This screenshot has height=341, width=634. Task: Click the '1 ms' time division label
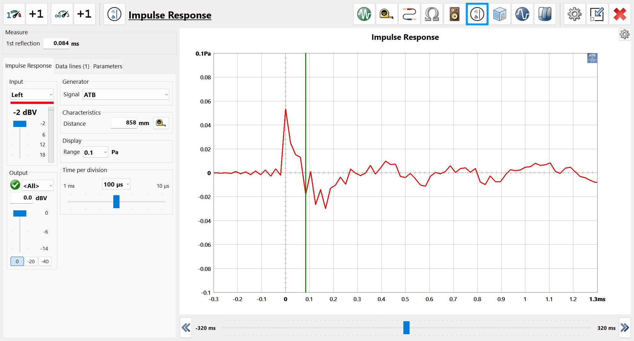coord(69,186)
